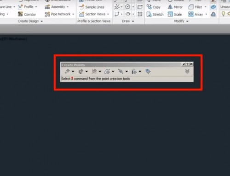Open the Pipe Network dropdown arrow
The height and width of the screenshot is (176, 230).
click(73, 14)
